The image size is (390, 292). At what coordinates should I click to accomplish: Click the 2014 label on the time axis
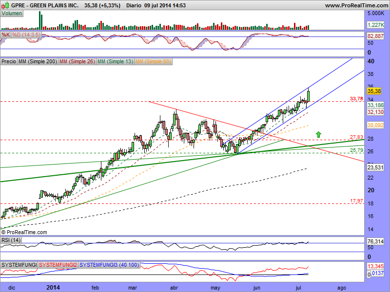(x=53, y=288)
